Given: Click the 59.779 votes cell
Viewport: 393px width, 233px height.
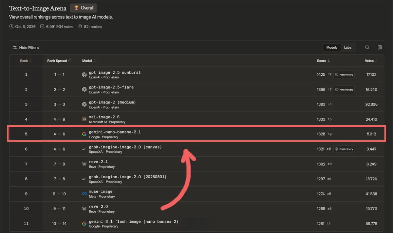Looking at the screenshot, I should coord(371,224).
